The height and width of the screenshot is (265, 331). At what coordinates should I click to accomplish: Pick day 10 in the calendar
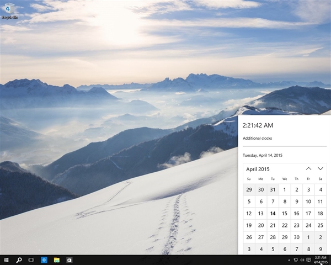pos(308,202)
